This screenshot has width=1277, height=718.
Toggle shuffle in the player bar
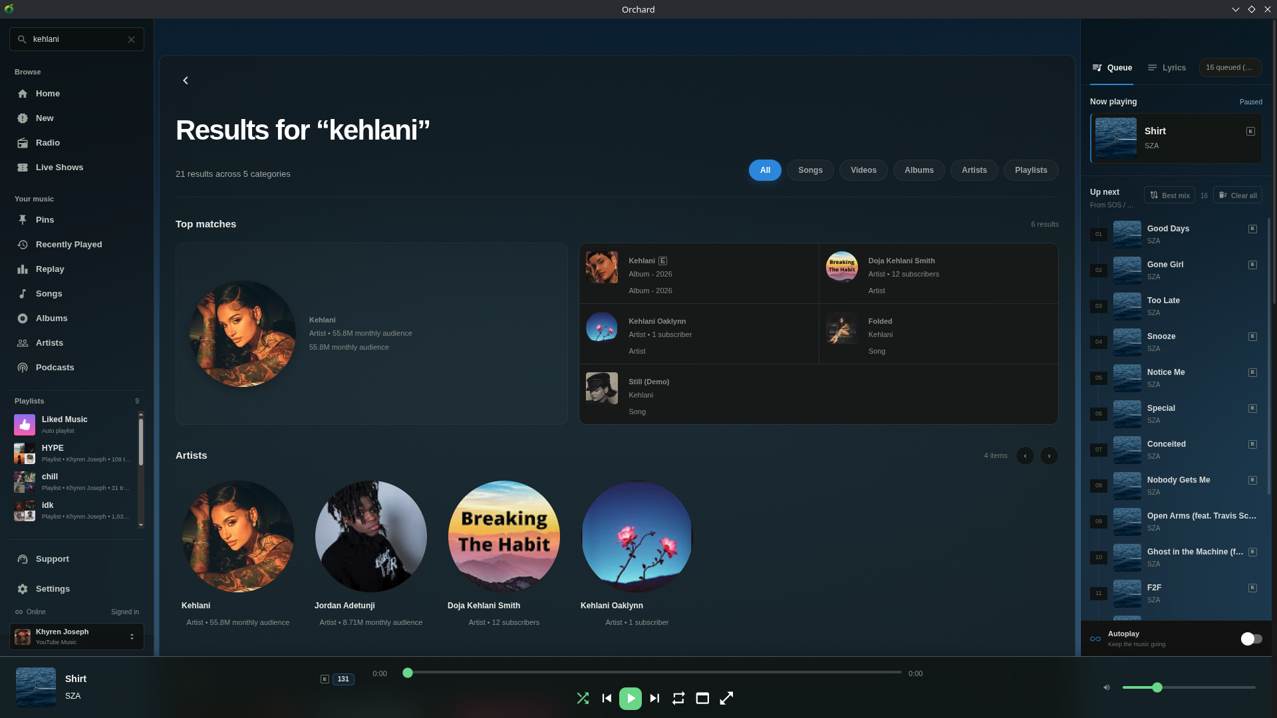click(583, 698)
